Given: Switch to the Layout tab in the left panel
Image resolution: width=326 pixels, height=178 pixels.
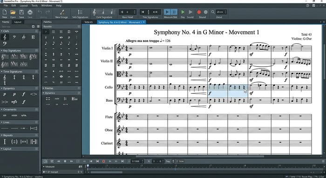Looking at the screenshot, I should [x=18, y=22].
